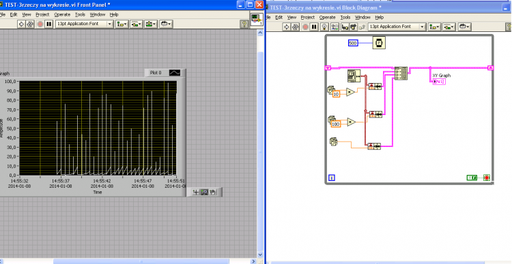Click the loop stop terminal button
Viewport: 512px width, 264px height.
pos(487,178)
